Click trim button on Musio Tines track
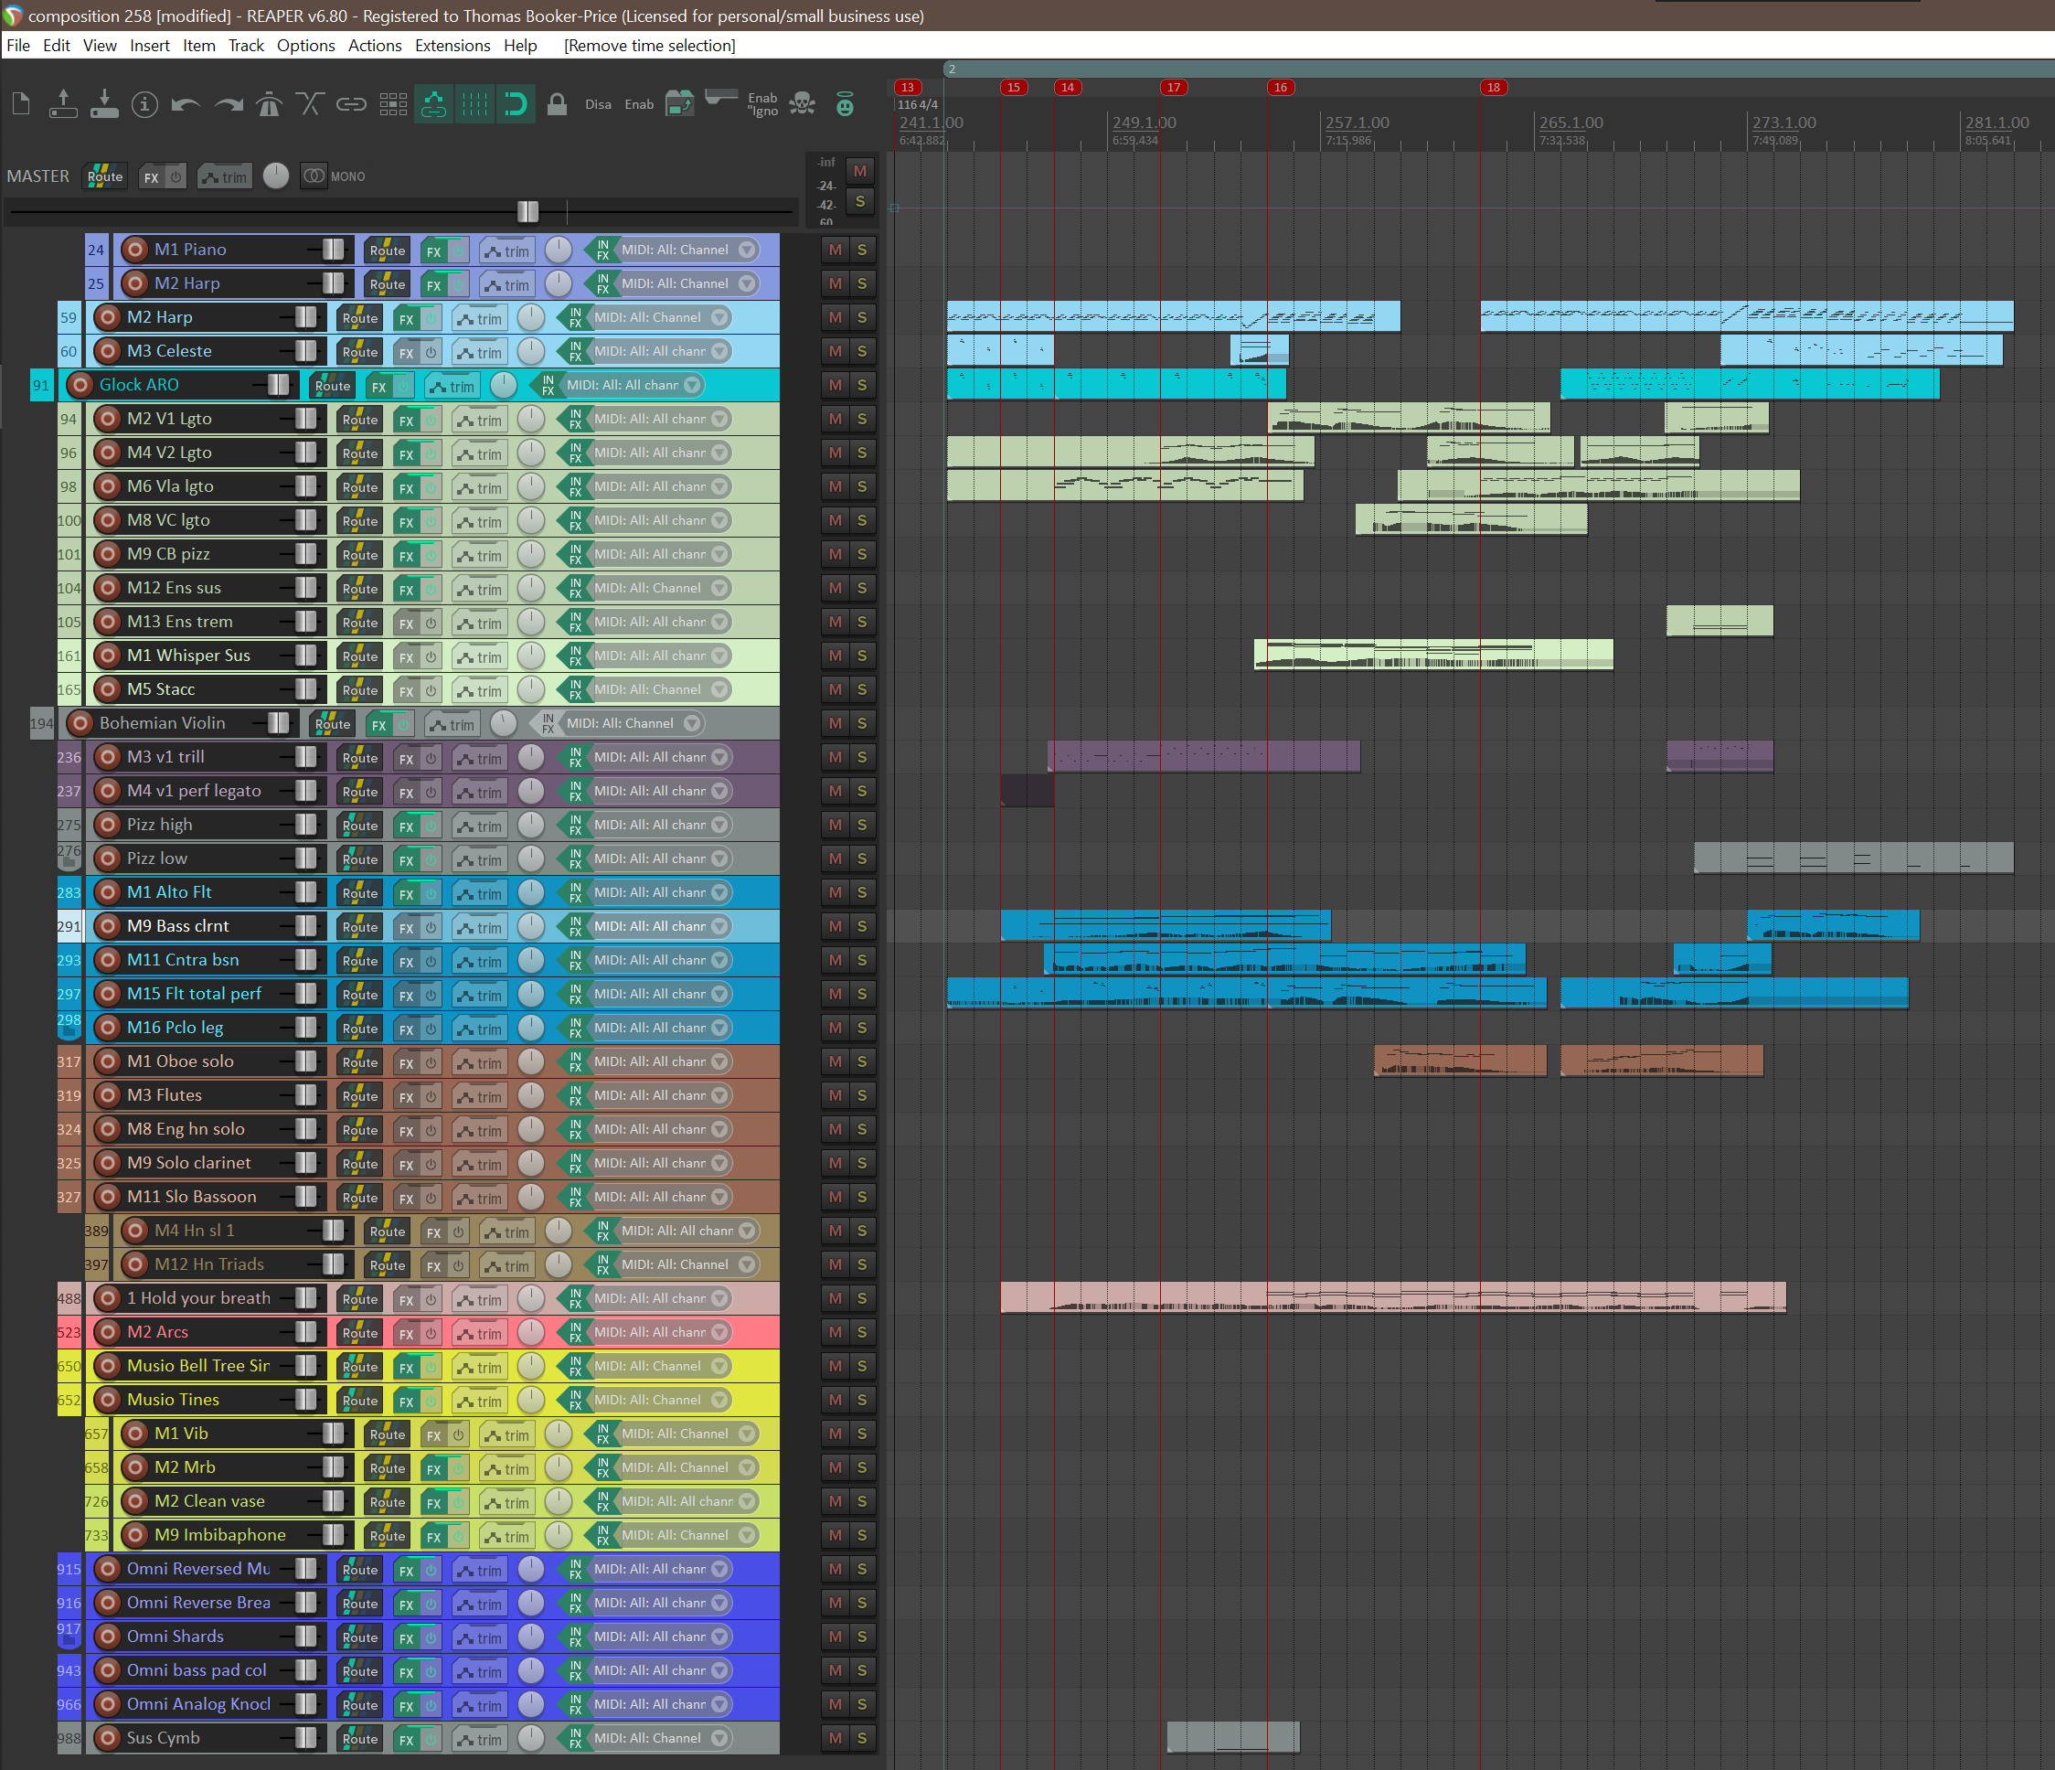This screenshot has width=2055, height=1770. click(x=480, y=1401)
